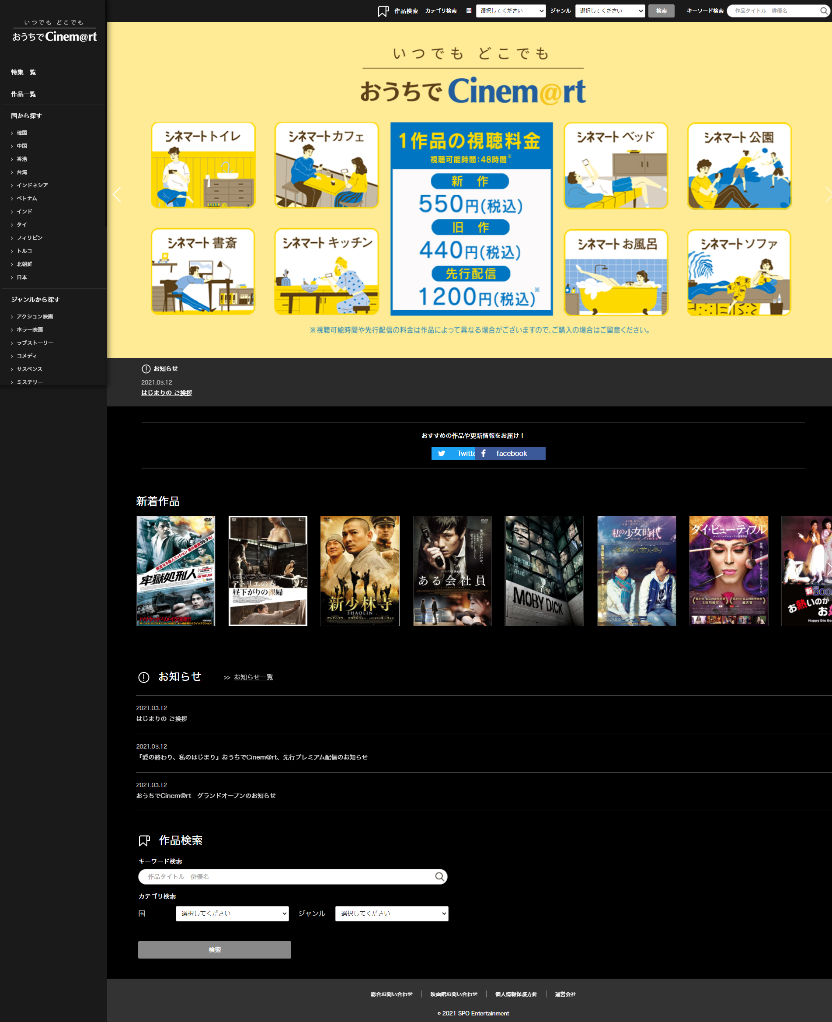Open 特集一覧 in the sidebar
The image size is (832, 1022).
[x=24, y=72]
